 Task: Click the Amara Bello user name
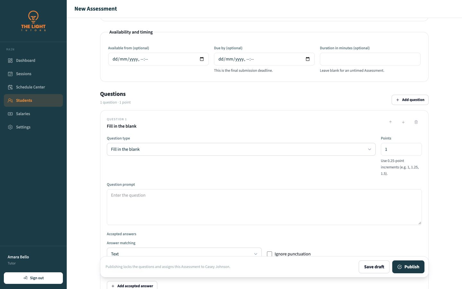coord(18,257)
